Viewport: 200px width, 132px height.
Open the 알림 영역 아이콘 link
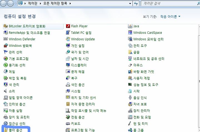click(21, 97)
